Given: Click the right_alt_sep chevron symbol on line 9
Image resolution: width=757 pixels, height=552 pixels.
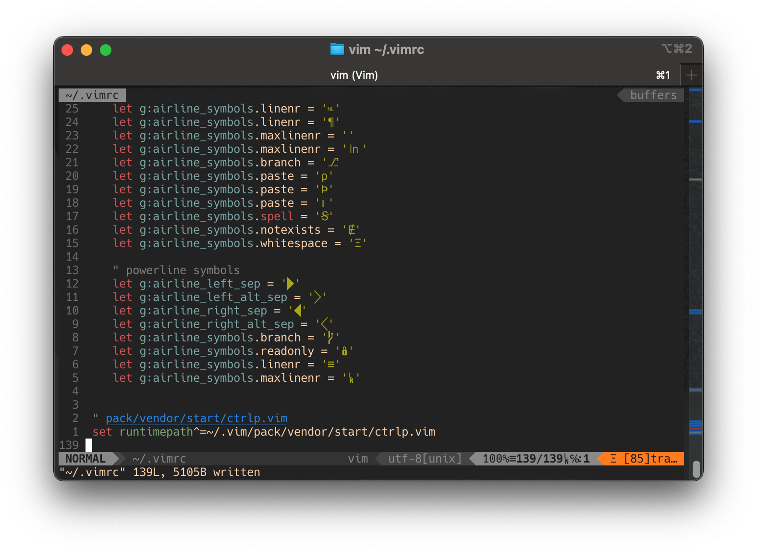Looking at the screenshot, I should [324, 324].
